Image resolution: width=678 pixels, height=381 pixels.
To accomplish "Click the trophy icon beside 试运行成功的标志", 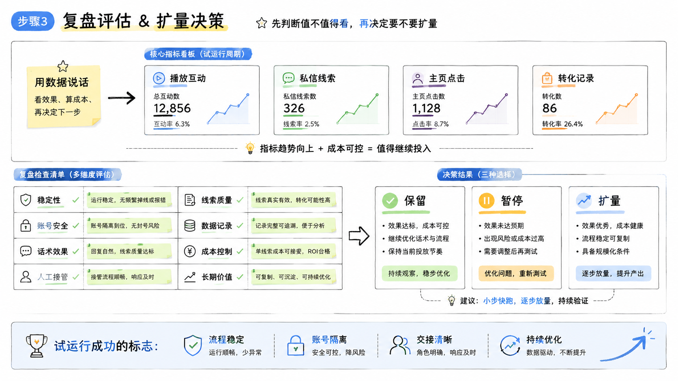I will (36, 345).
